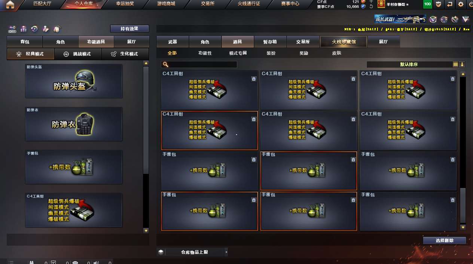Open the settings gear icon

pyautogui.click(x=461, y=4)
